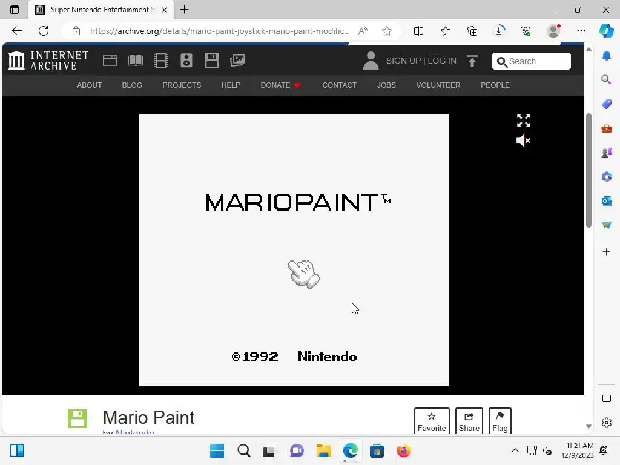Open Edge sidebar search icon
This screenshot has height=465, width=620.
(606, 79)
